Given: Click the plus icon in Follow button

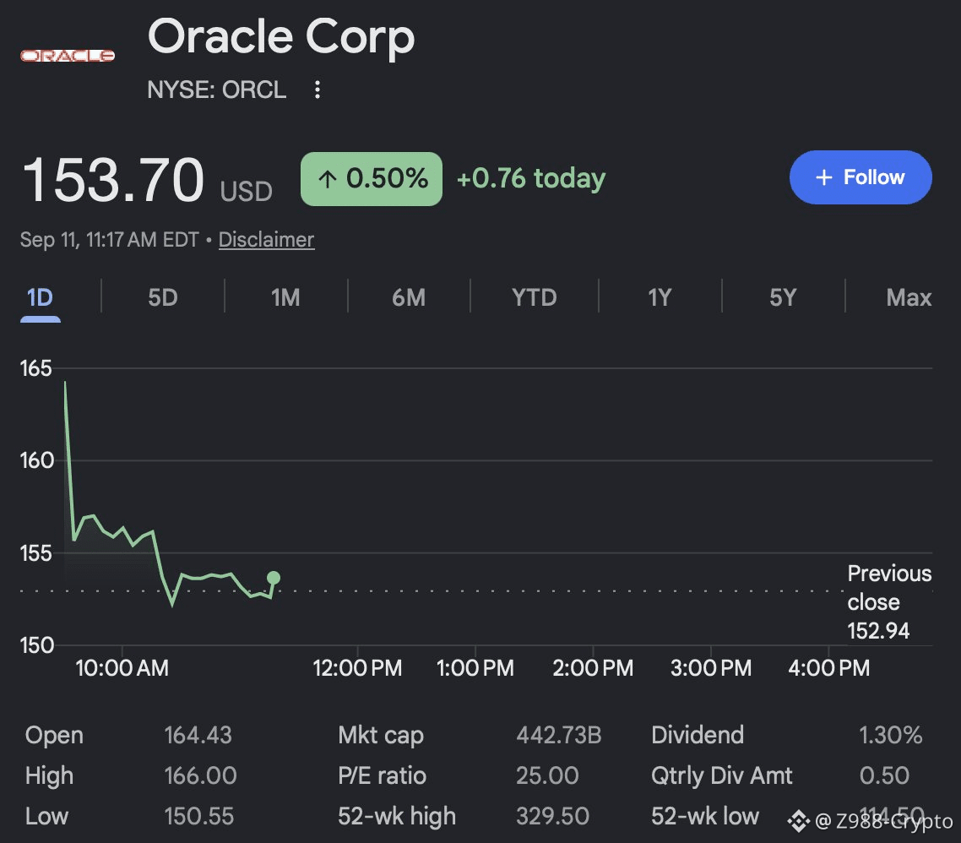Looking at the screenshot, I should 823,177.
